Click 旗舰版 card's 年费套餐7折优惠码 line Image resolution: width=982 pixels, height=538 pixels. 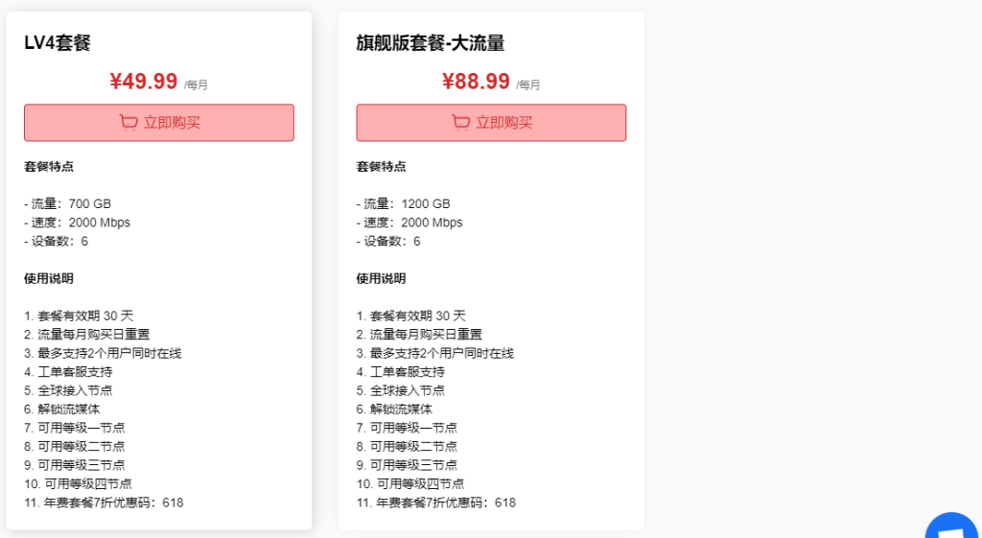pyautogui.click(x=436, y=503)
